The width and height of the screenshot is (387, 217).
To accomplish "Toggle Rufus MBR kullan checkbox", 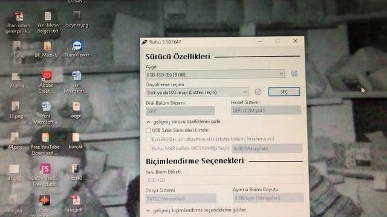I will coord(148,149).
